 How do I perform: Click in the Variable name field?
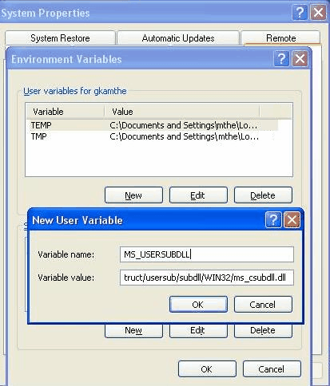tap(207, 254)
